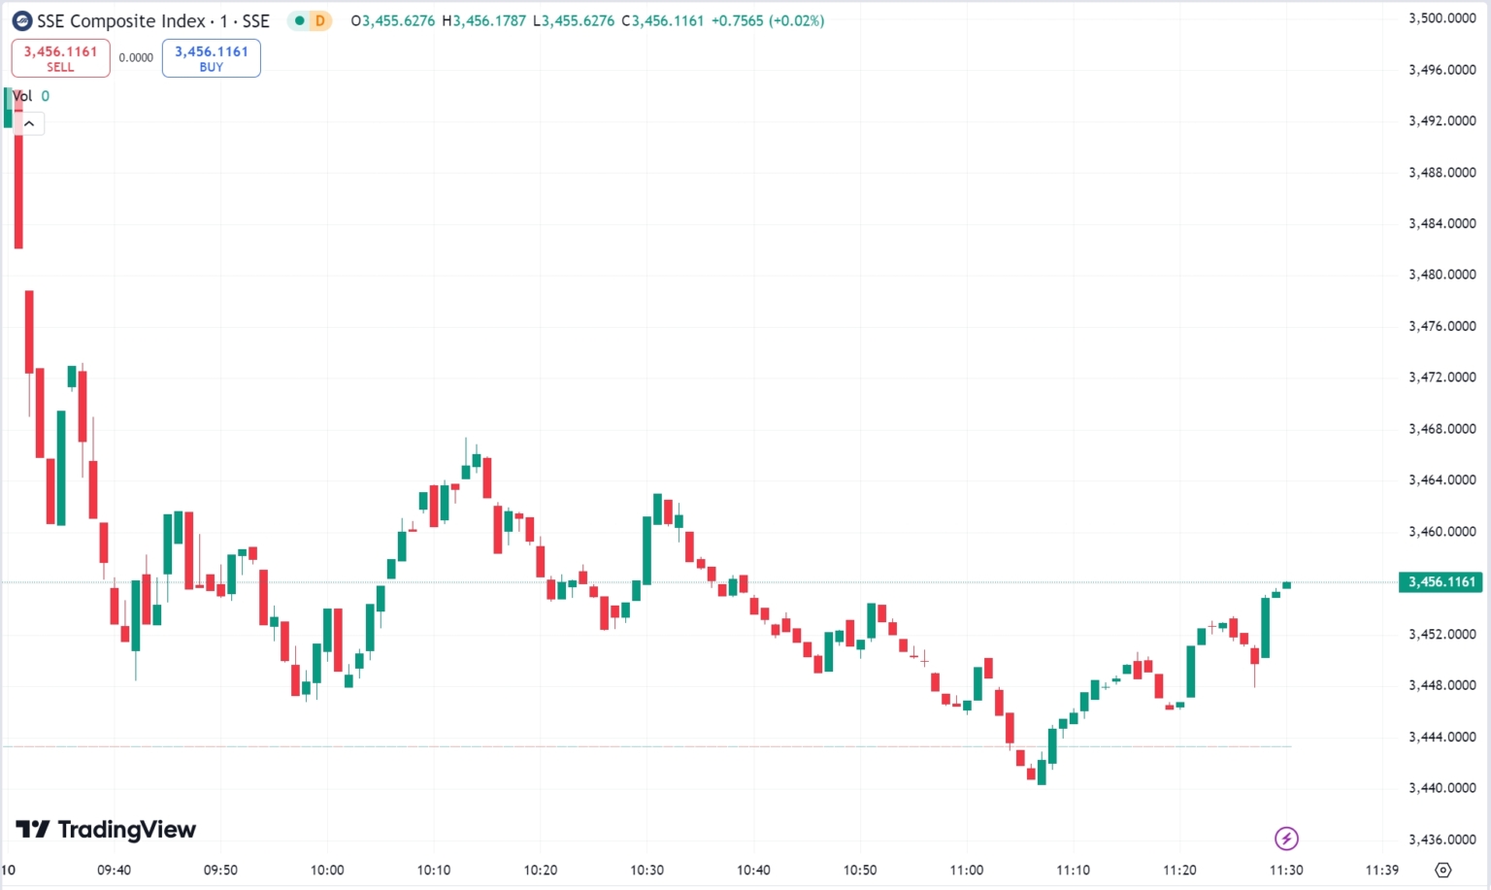
Task: Click the SSE Composite Index symbol logo
Action: pyautogui.click(x=21, y=20)
